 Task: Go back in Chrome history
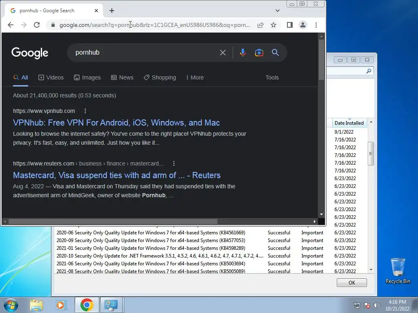coord(10,25)
